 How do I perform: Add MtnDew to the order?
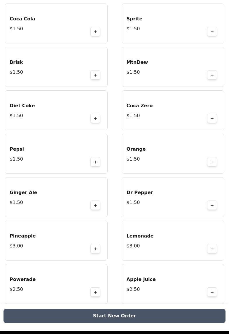[212, 75]
